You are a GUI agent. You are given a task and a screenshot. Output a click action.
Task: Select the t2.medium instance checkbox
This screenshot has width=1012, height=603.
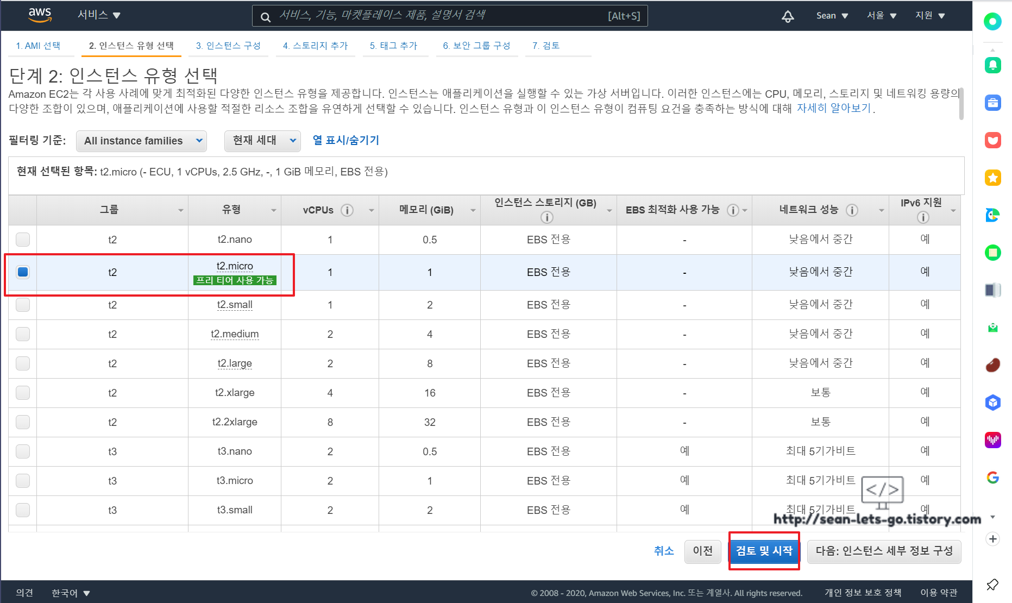[23, 334]
